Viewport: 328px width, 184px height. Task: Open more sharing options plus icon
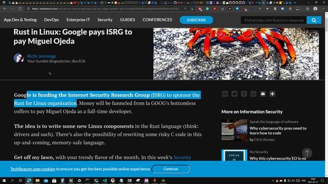pyautogui.click(x=272, y=94)
